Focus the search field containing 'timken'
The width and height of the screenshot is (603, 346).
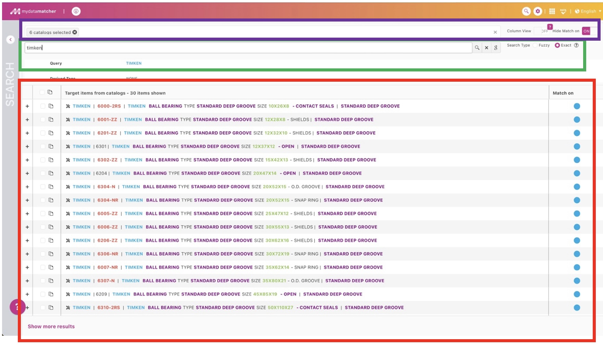click(248, 48)
